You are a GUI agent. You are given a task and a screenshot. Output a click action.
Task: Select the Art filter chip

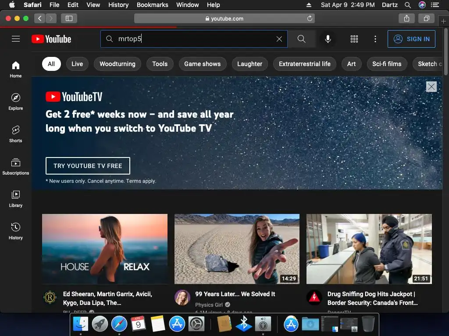pyautogui.click(x=351, y=64)
